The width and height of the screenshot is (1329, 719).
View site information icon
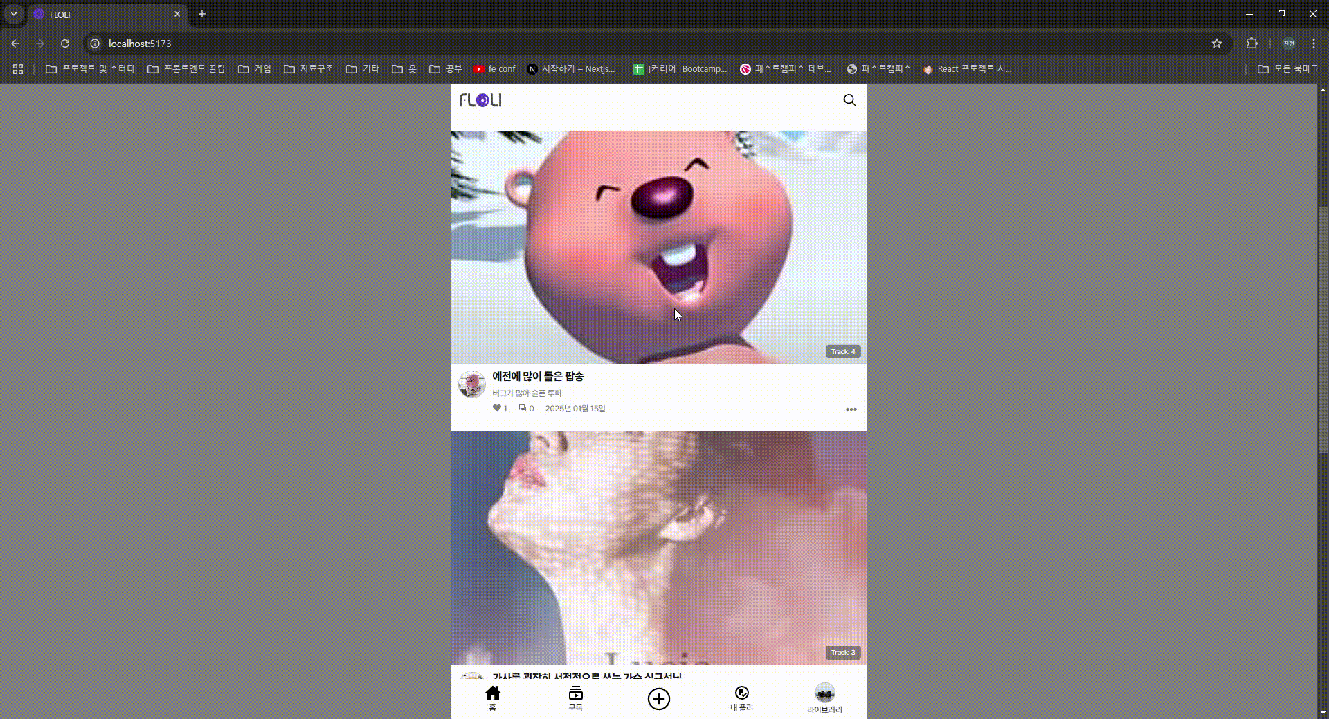(96, 44)
